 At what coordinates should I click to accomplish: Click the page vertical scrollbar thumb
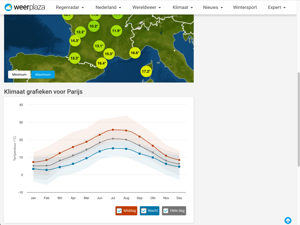click(298, 119)
